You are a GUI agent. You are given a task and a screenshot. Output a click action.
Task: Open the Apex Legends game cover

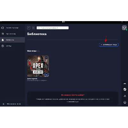point(38,66)
